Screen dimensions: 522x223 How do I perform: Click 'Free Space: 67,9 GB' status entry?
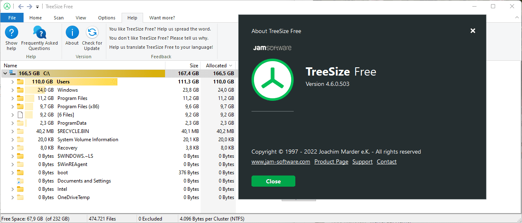(36, 219)
